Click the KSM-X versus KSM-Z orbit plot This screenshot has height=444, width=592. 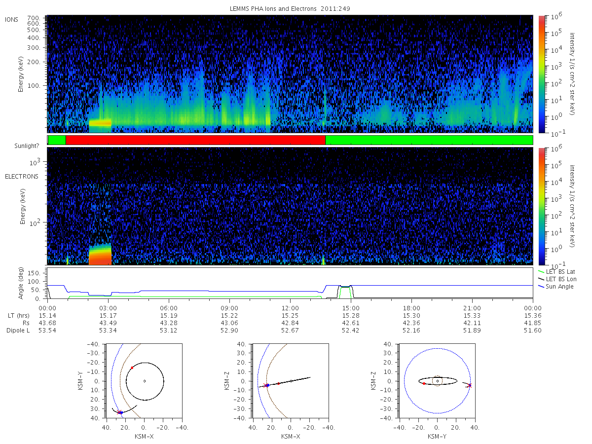point(290,381)
